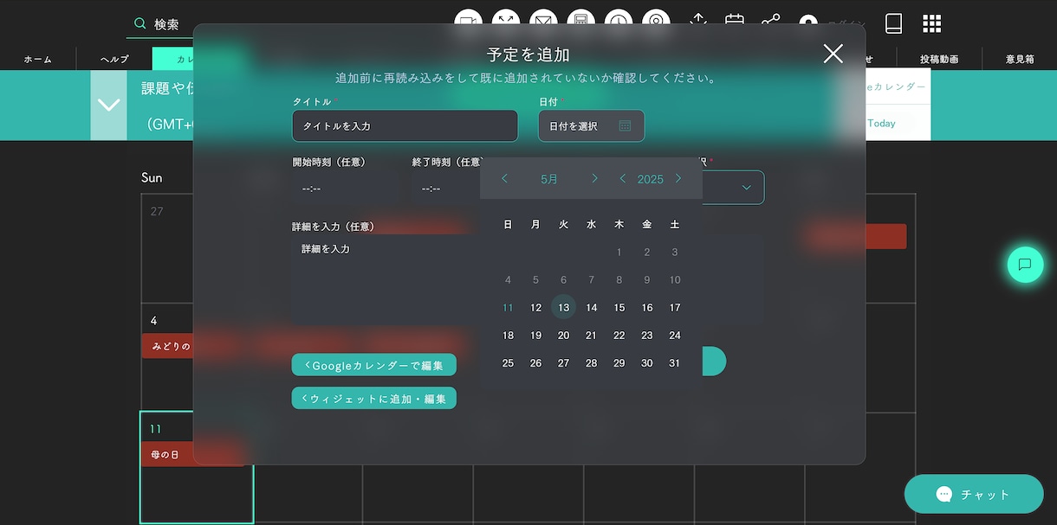Screen dimensions: 1057x525
Task: Select date 24 in the date picker
Action: pyautogui.click(x=675, y=335)
